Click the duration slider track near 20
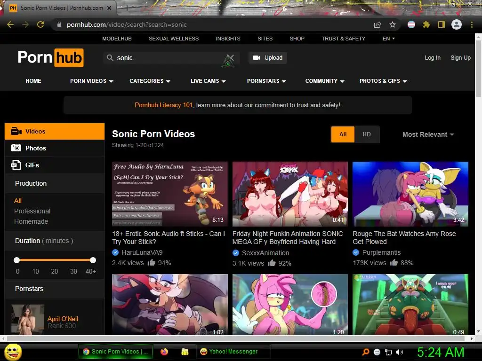The height and width of the screenshot is (361, 482). tap(55, 260)
